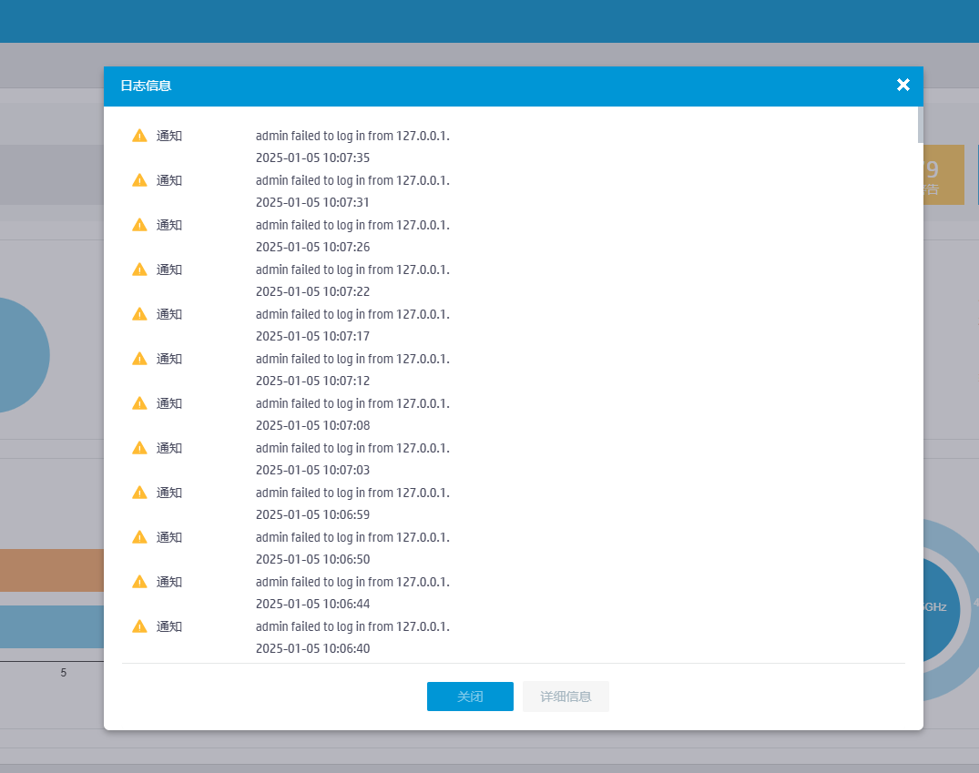Click warning icon of the 10:06:44 log entry
979x773 pixels.
click(140, 582)
